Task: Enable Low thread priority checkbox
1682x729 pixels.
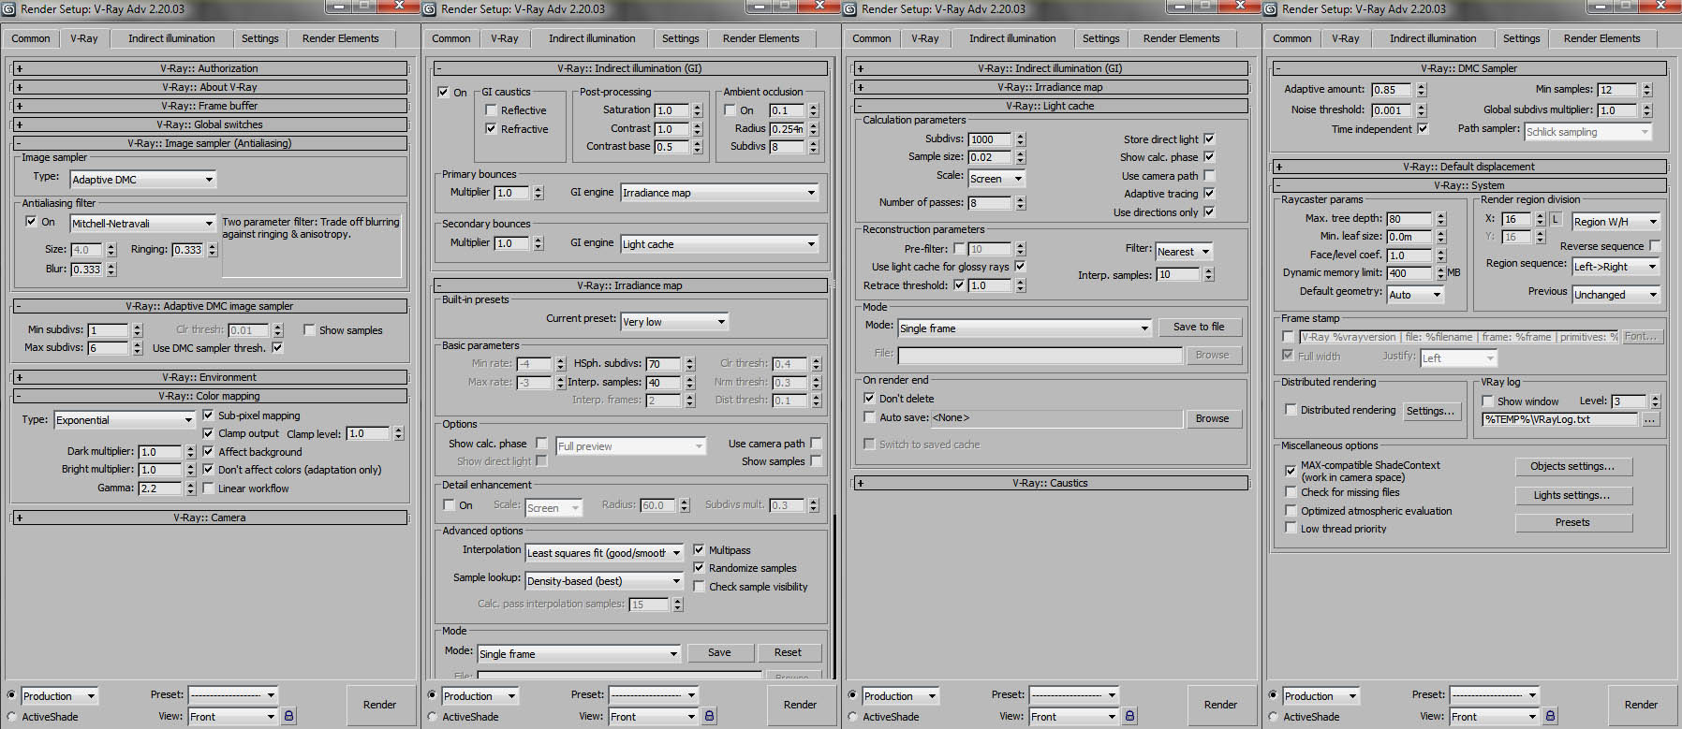Action: click(1291, 529)
